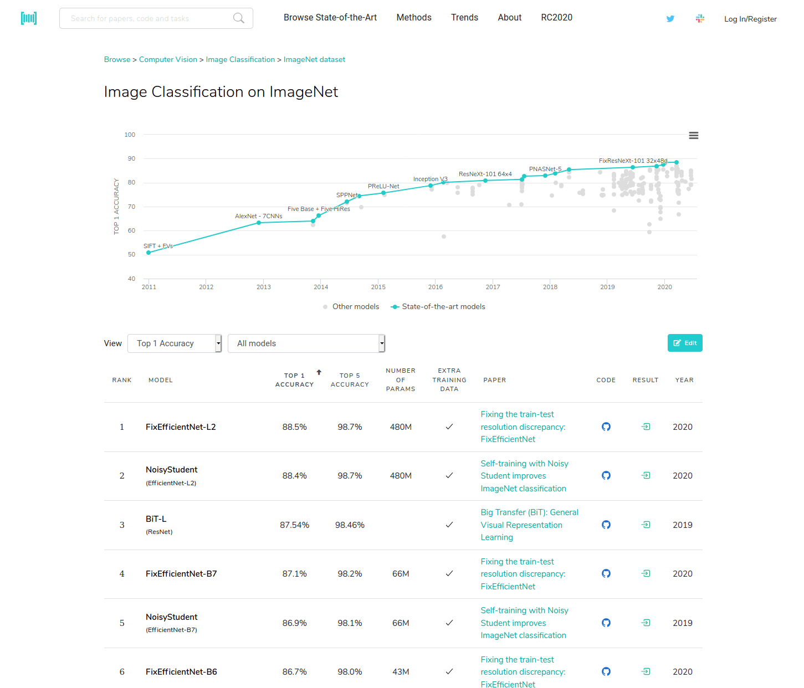
Task: Open the Top 1 Accuracy view dropdown
Action: point(175,343)
